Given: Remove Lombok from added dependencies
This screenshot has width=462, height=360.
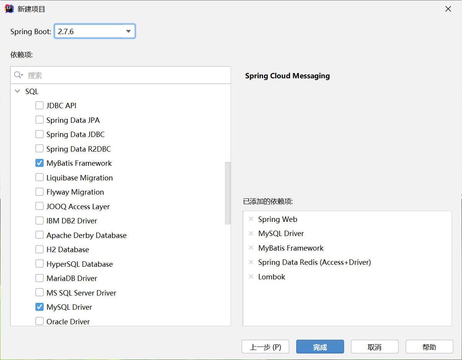Looking at the screenshot, I should 251,277.
